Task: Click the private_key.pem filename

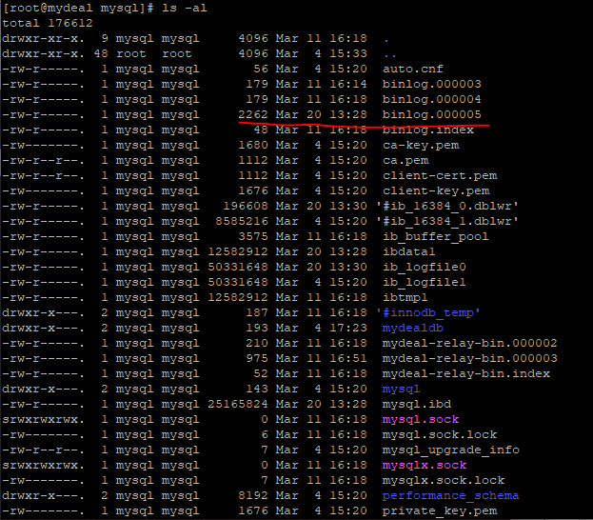Action: coord(439,510)
